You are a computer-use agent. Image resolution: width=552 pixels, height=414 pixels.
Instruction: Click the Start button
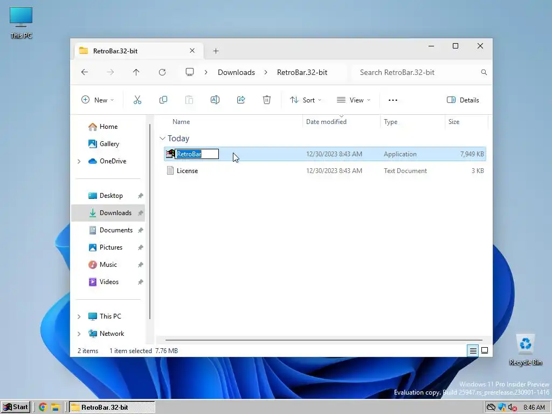pos(16,408)
